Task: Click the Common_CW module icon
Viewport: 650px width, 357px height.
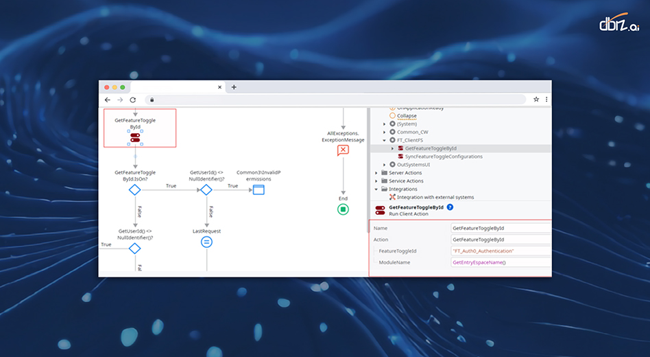Action: [392, 132]
